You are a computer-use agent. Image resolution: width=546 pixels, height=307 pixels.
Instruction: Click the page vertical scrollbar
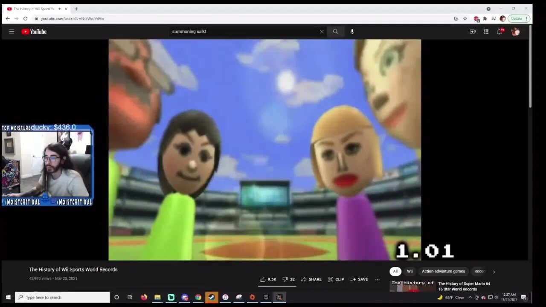[530, 66]
